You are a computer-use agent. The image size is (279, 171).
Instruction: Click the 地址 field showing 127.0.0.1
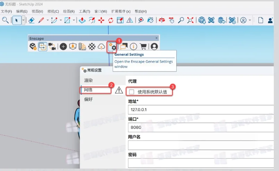(x=201, y=110)
